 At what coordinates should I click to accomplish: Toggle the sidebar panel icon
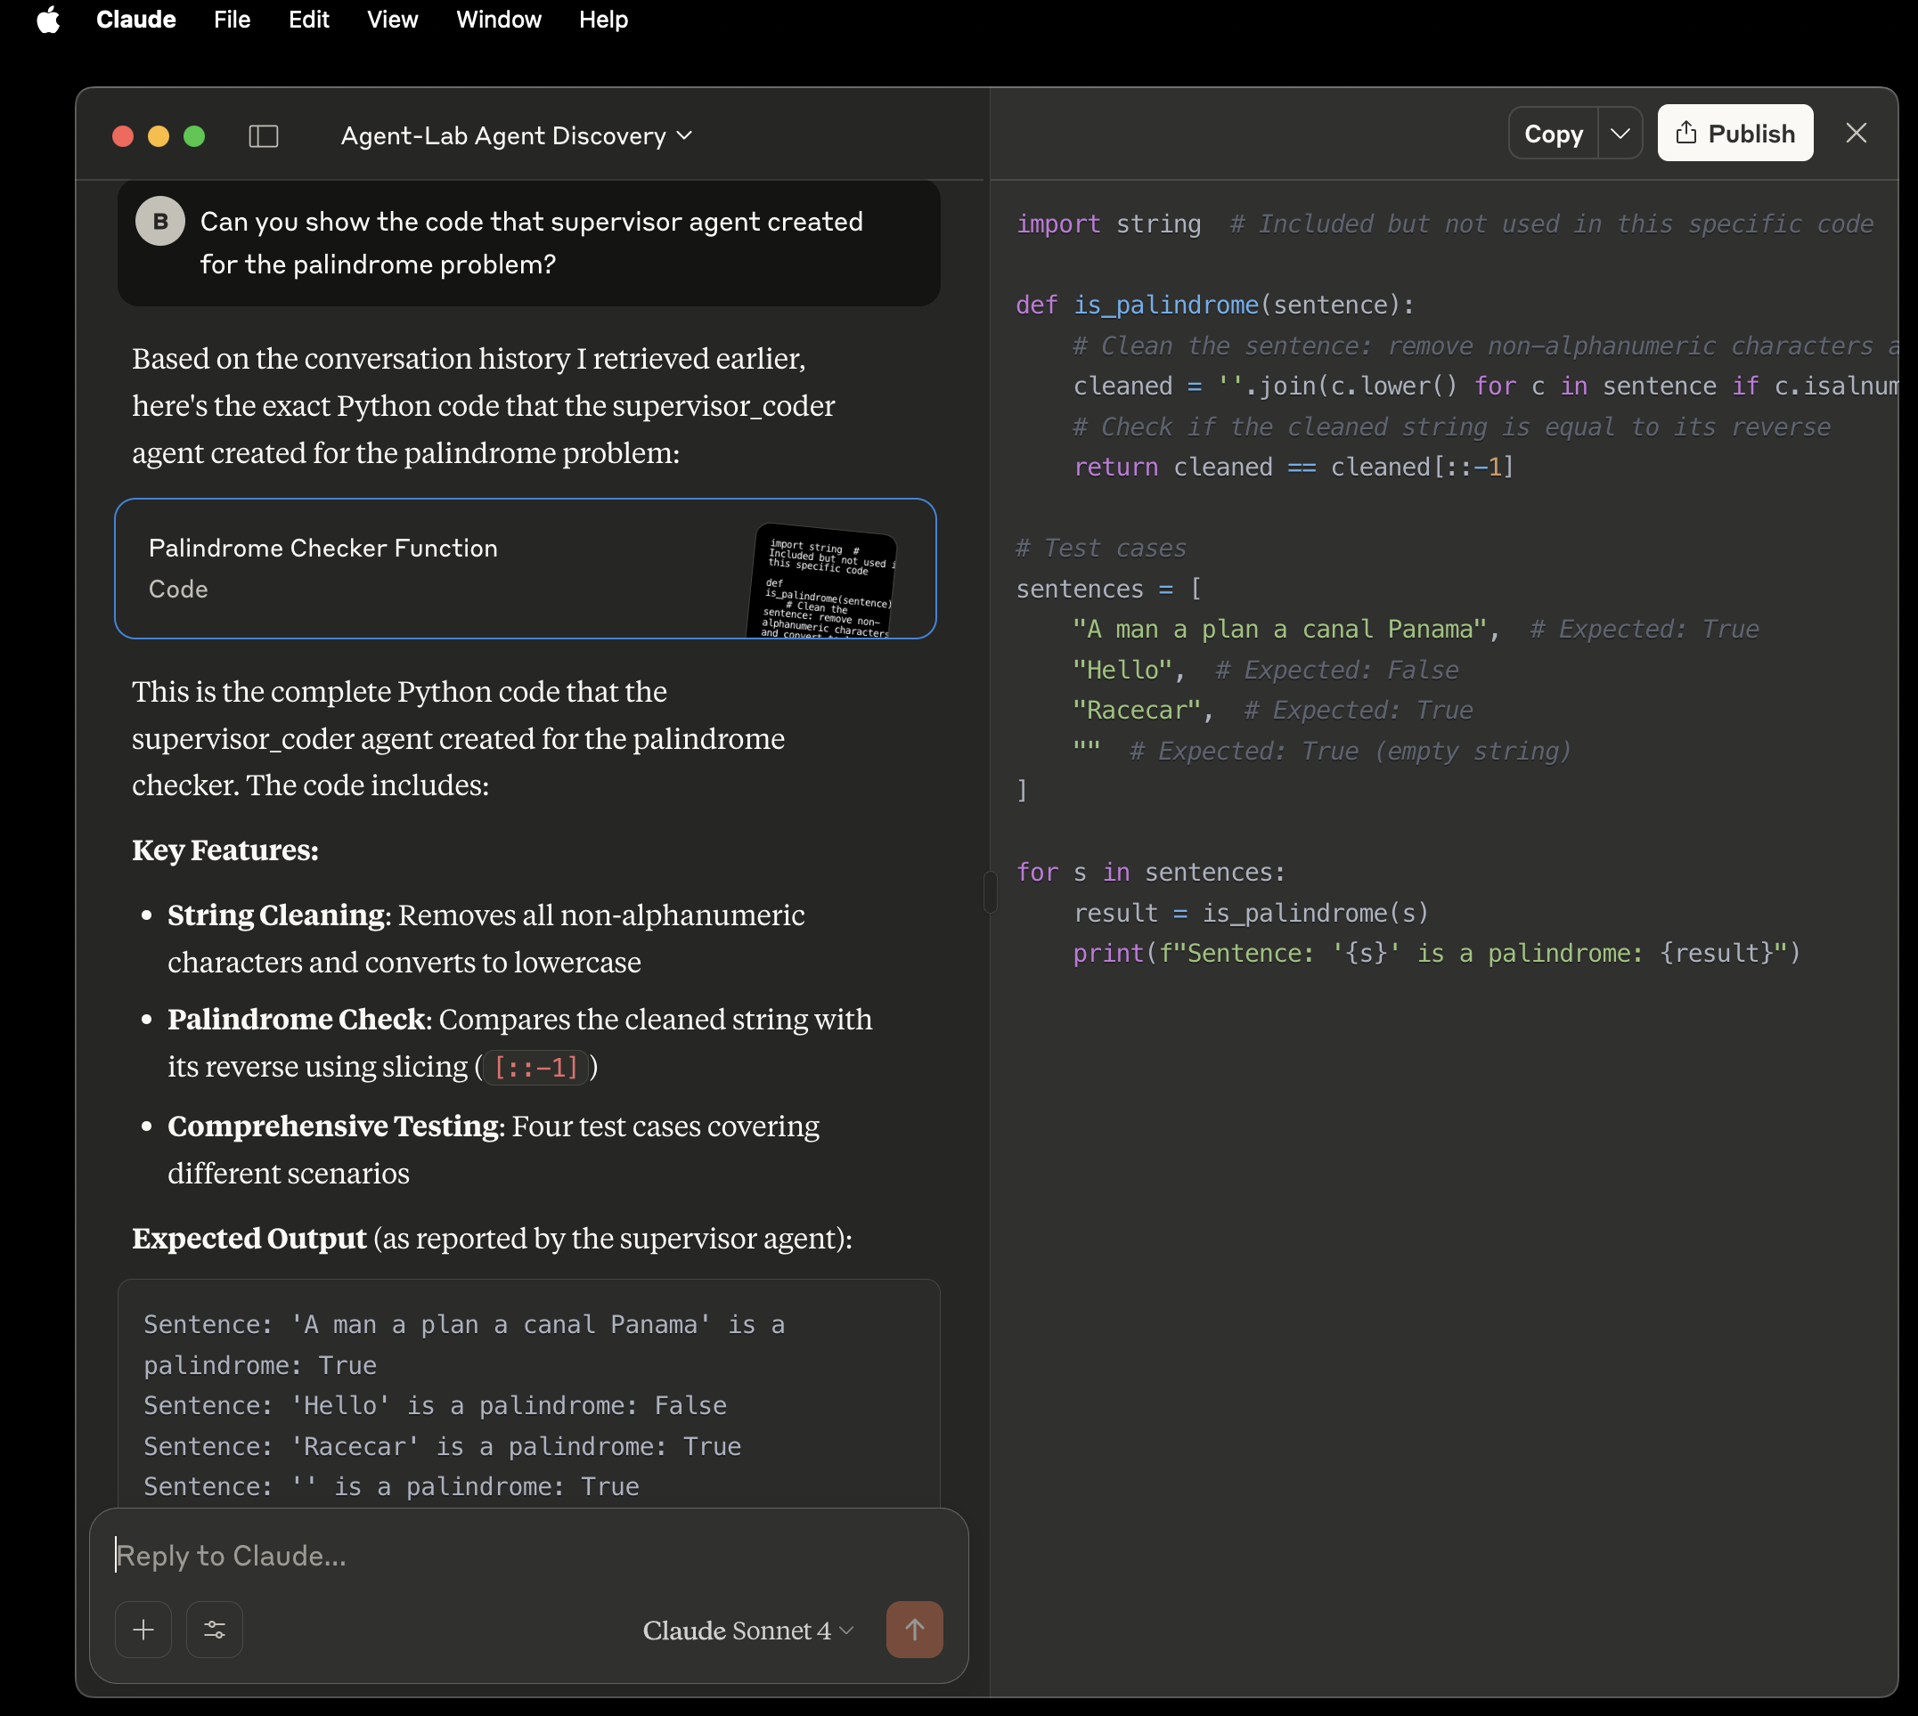click(x=263, y=135)
